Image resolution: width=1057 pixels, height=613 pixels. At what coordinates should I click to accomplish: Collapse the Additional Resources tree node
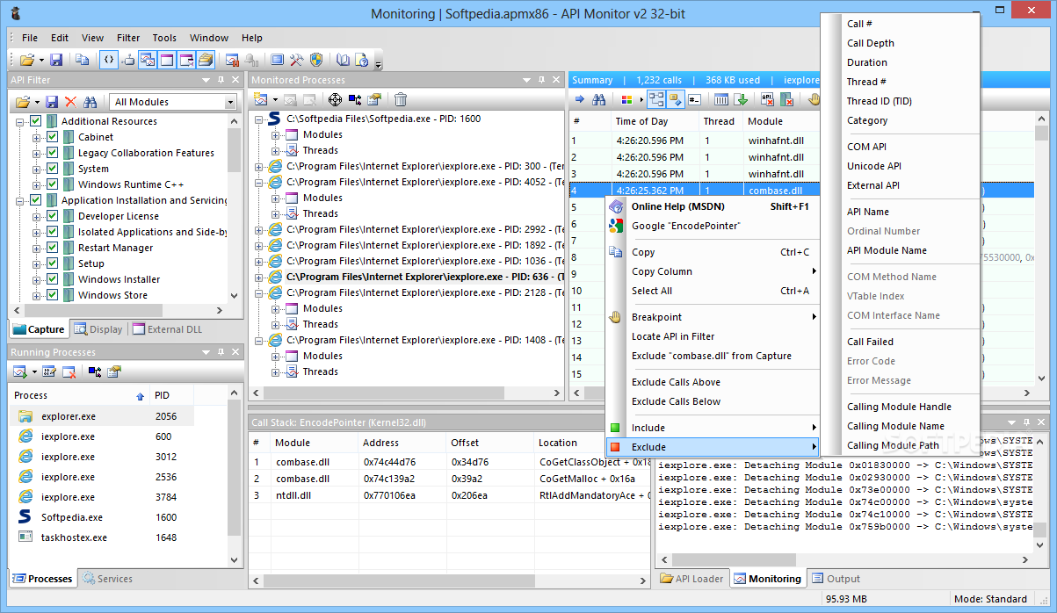coord(20,121)
